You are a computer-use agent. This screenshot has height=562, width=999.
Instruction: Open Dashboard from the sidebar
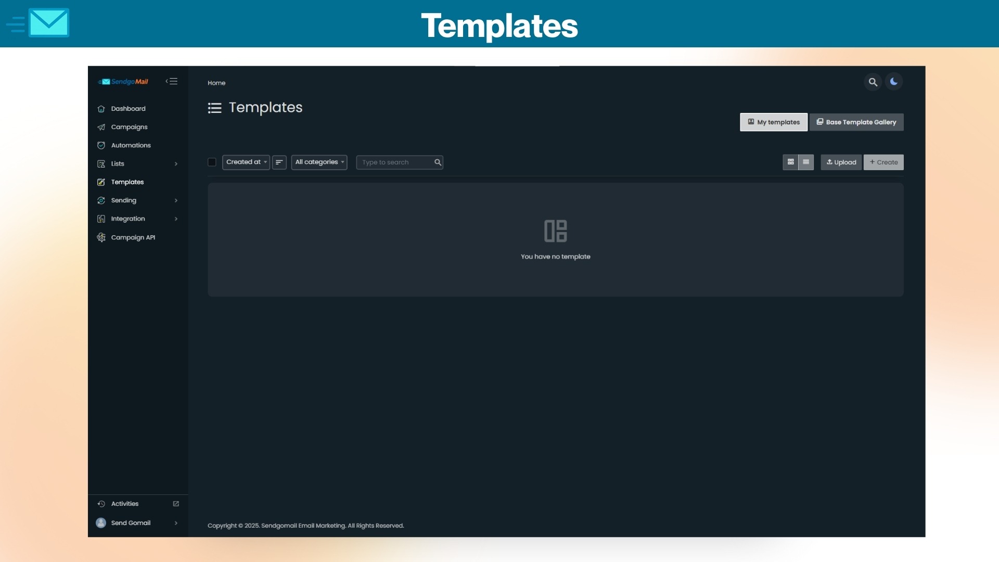tap(128, 109)
